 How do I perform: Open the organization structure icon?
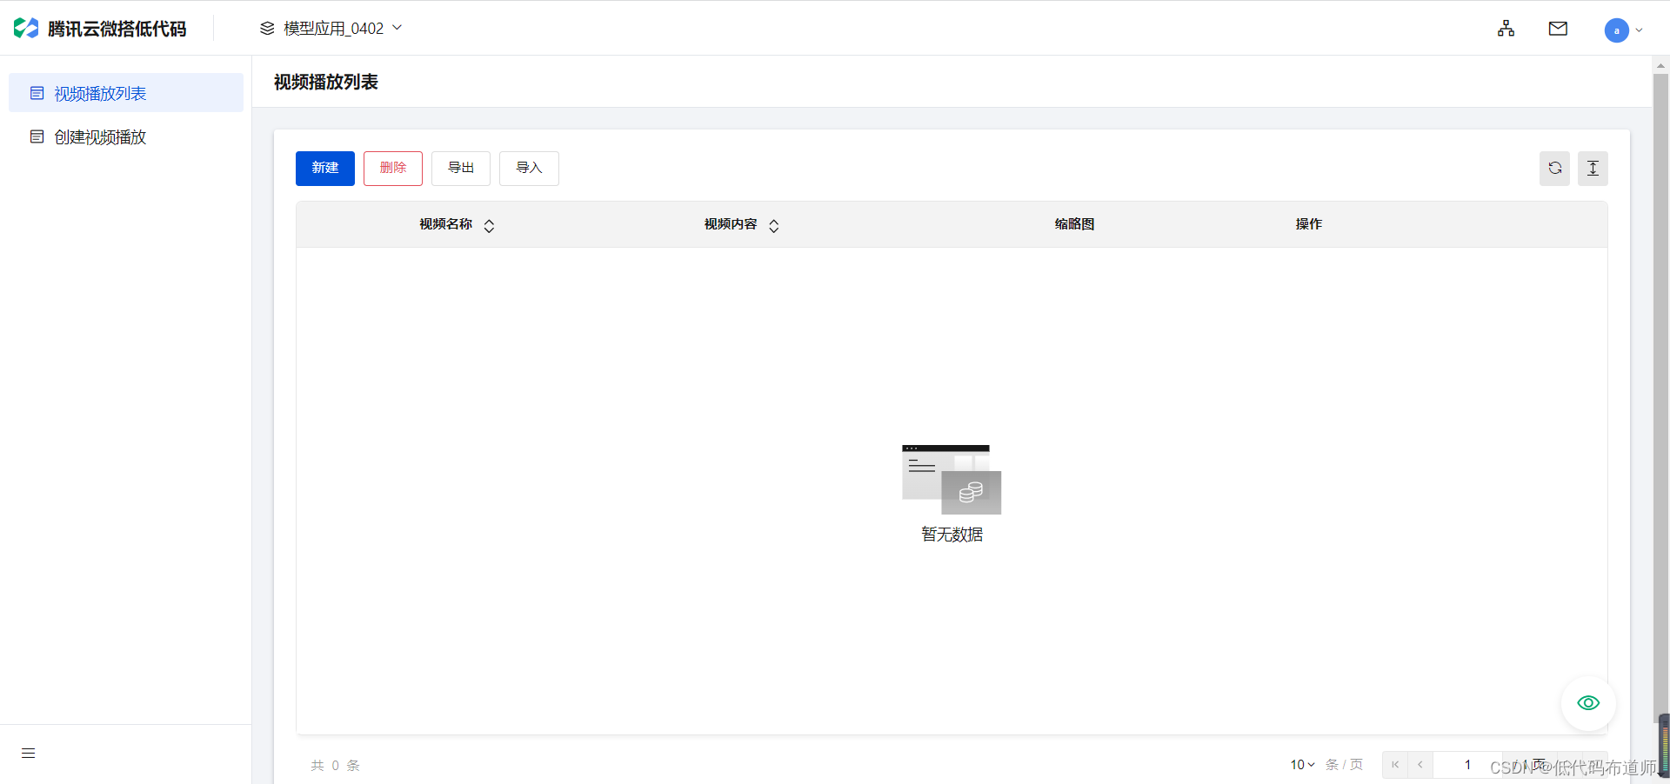click(1506, 29)
